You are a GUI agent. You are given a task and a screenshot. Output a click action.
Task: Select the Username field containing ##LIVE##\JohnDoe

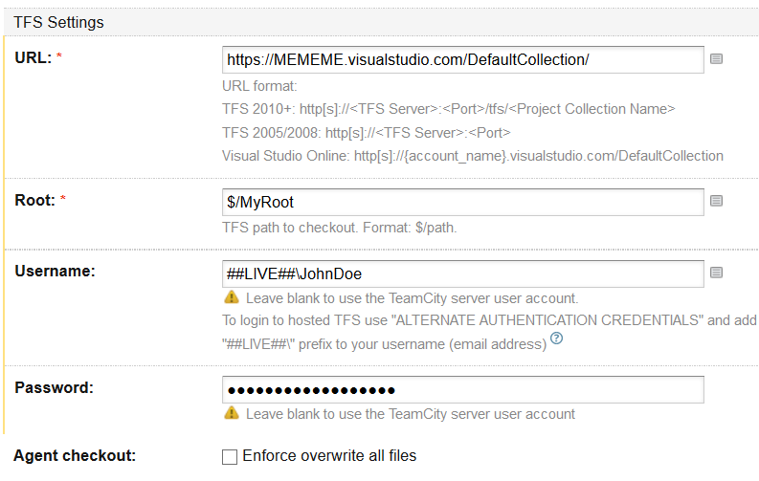click(x=462, y=273)
